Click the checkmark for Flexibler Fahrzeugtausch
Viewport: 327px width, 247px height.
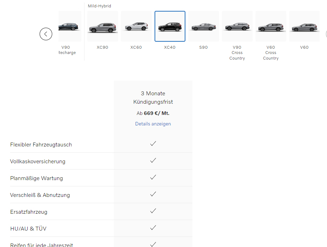153,144
